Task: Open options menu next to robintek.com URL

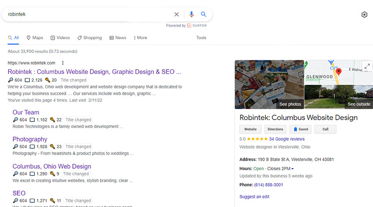Action: [x=63, y=63]
